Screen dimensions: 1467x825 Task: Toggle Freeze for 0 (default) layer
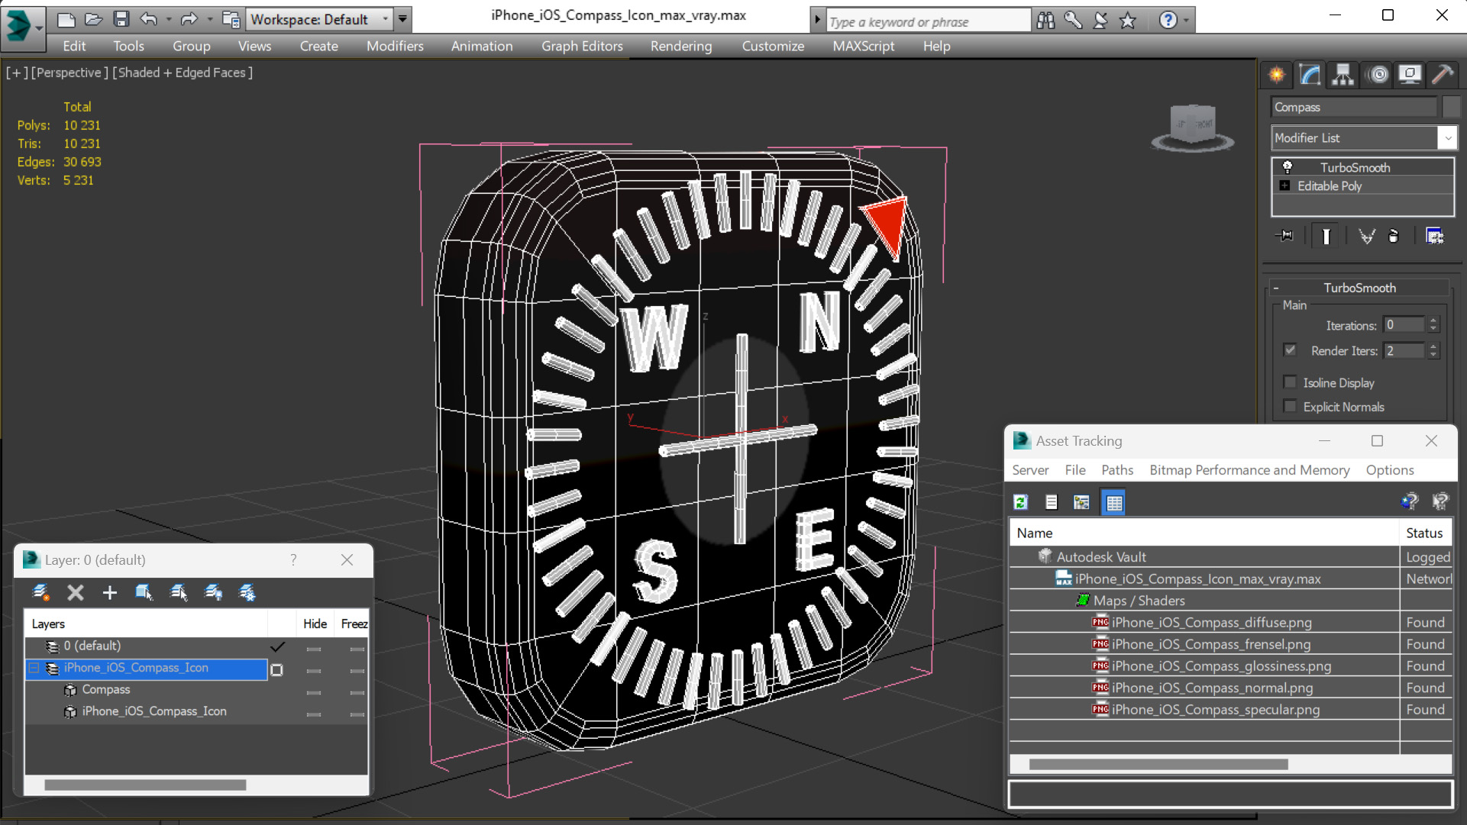pos(356,649)
